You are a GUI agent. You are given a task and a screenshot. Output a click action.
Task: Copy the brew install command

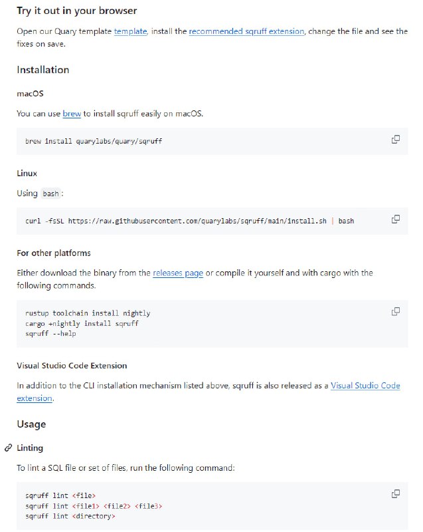(396, 140)
